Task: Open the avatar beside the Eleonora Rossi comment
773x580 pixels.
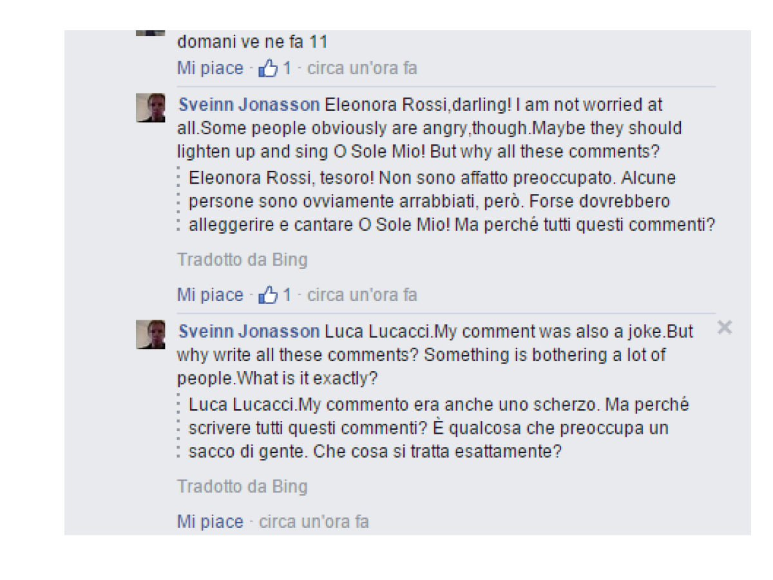Action: [x=151, y=107]
